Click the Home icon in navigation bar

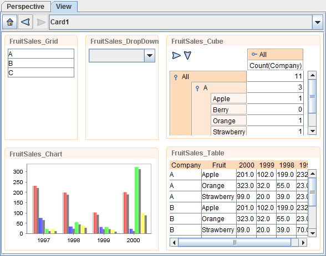pyautogui.click(x=10, y=22)
